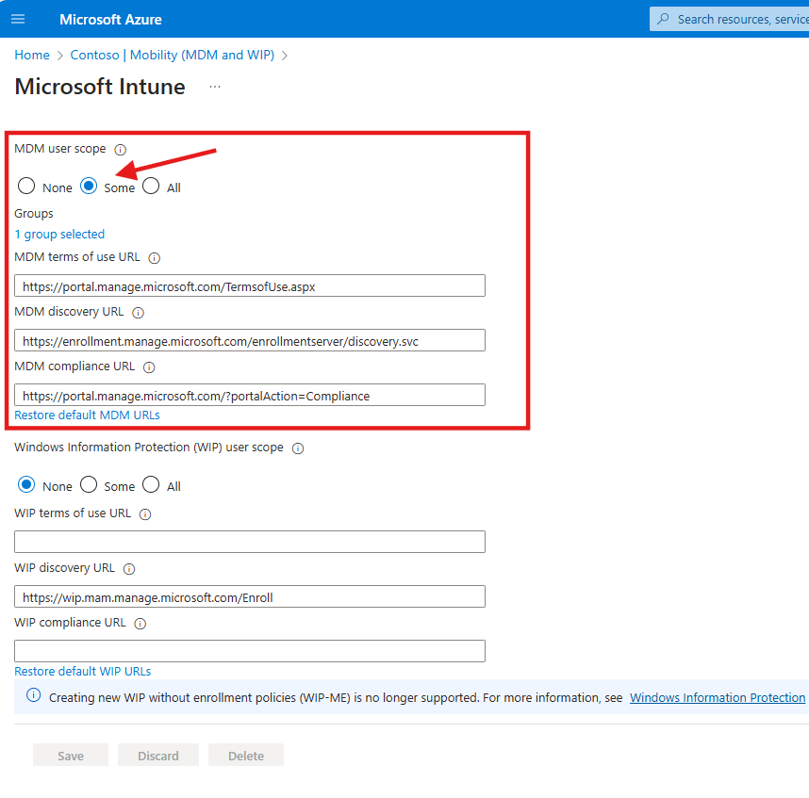Open the 1 group selected link

(59, 234)
